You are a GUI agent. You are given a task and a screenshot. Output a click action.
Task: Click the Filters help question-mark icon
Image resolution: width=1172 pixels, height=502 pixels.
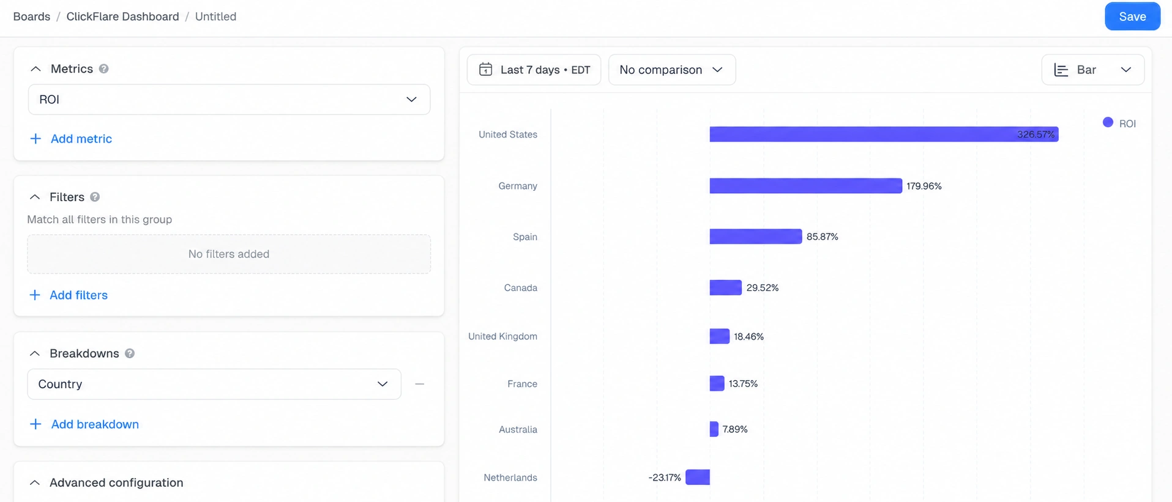click(x=95, y=197)
